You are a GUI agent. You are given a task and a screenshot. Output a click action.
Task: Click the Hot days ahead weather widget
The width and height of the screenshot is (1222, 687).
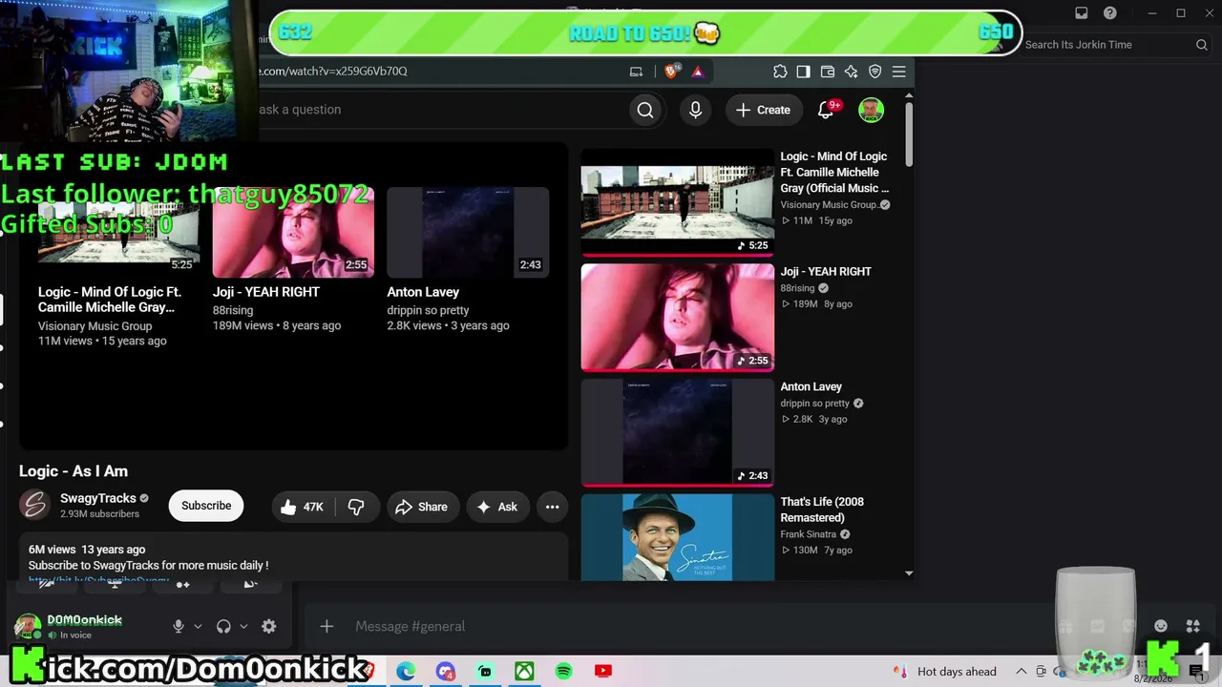point(944,672)
